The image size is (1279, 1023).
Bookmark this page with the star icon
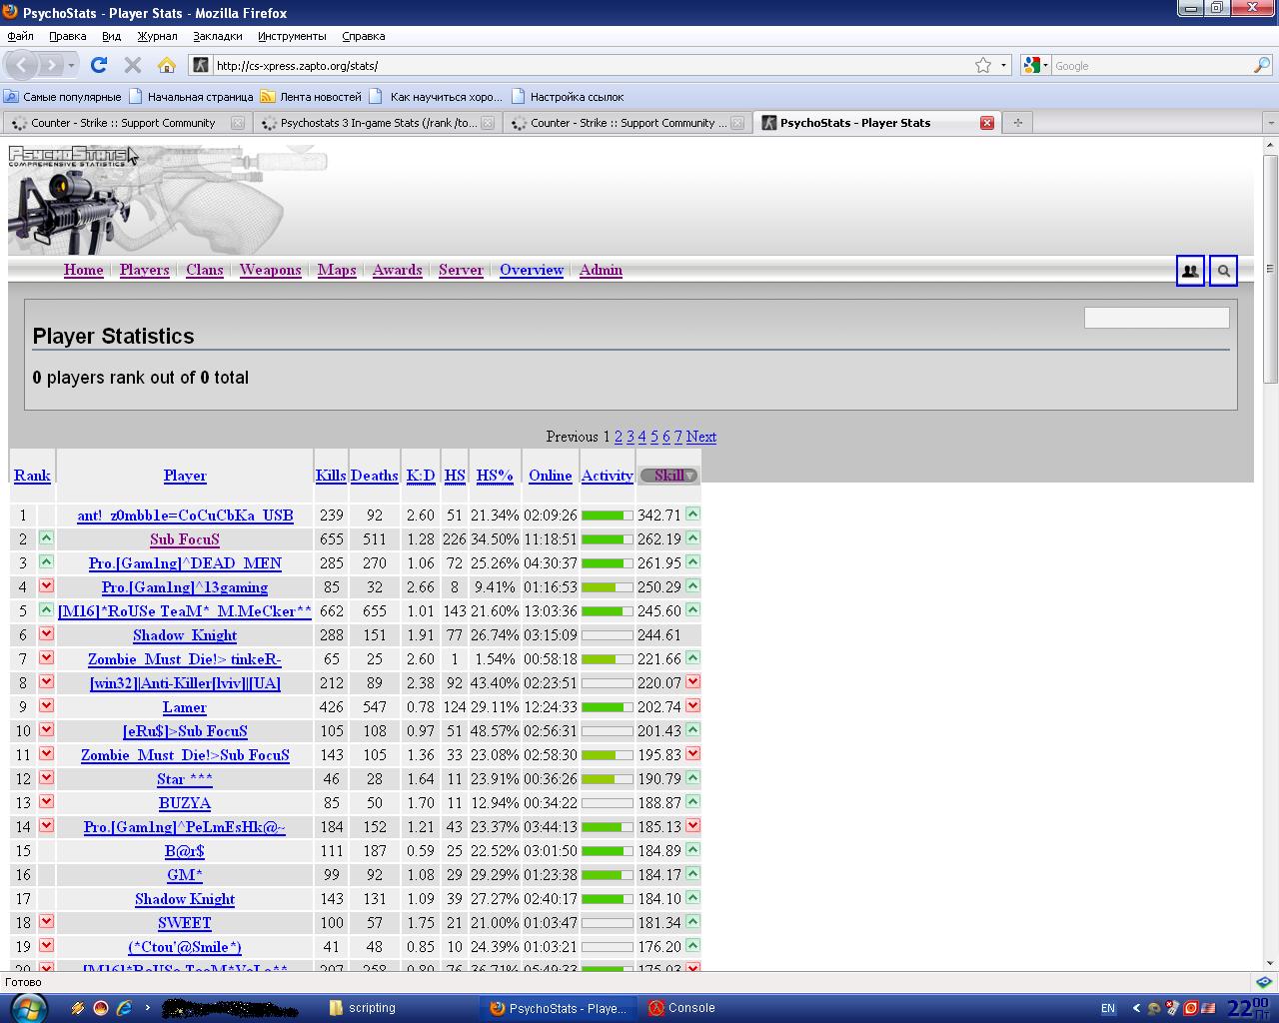pyautogui.click(x=983, y=65)
